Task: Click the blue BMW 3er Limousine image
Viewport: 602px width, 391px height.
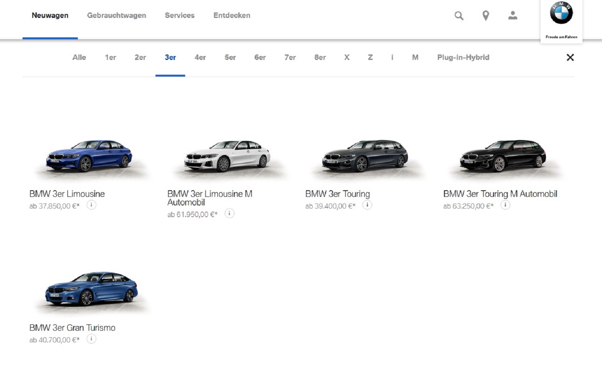Action: (x=89, y=156)
